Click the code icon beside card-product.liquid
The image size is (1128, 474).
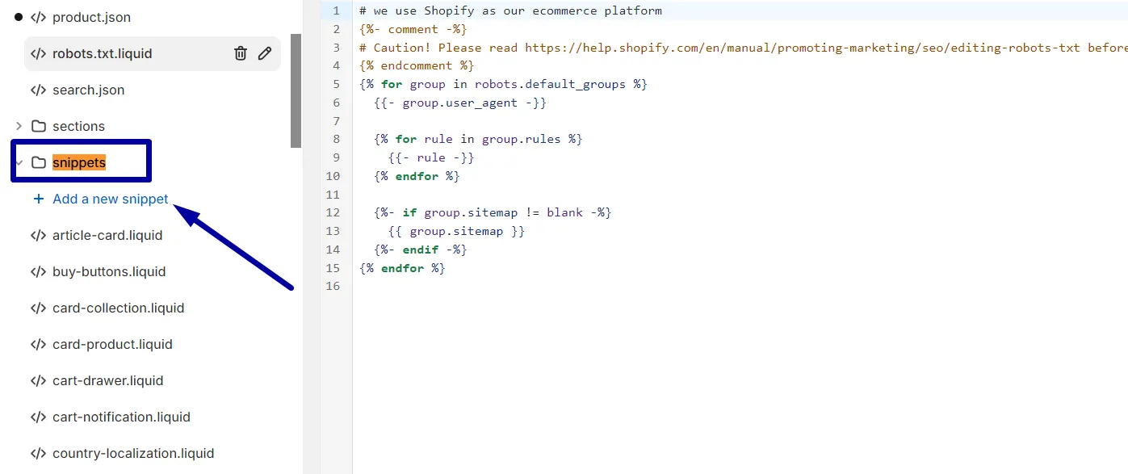coord(38,344)
